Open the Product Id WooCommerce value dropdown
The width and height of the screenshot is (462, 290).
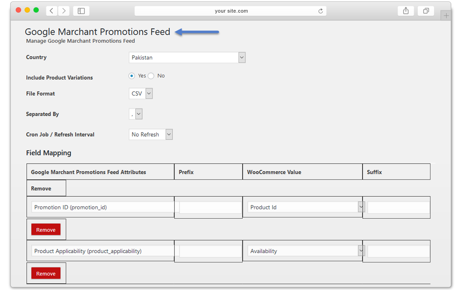306,207
